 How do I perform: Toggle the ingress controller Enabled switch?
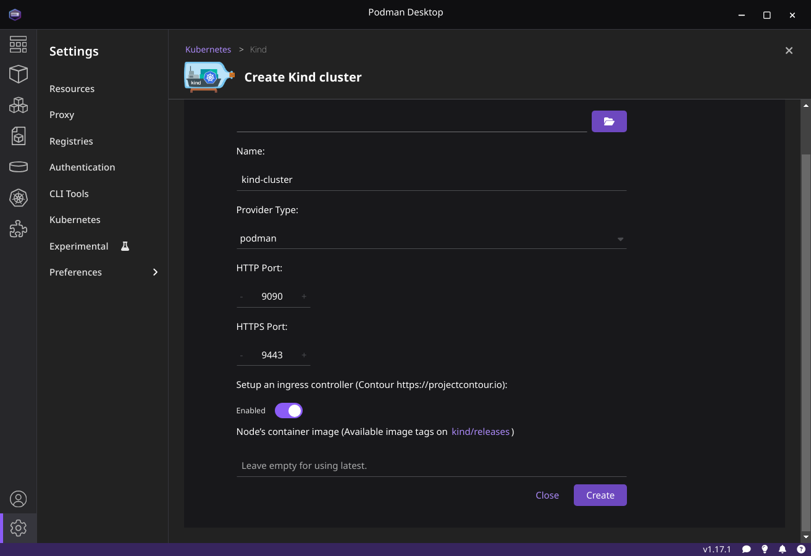click(x=288, y=410)
